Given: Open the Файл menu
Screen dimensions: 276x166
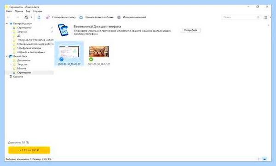Looking at the screenshot, I should (x=9, y=11).
